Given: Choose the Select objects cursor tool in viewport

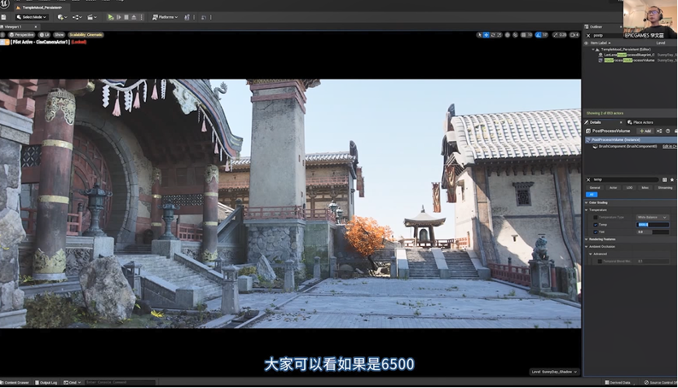Looking at the screenshot, I should pyautogui.click(x=479, y=34).
